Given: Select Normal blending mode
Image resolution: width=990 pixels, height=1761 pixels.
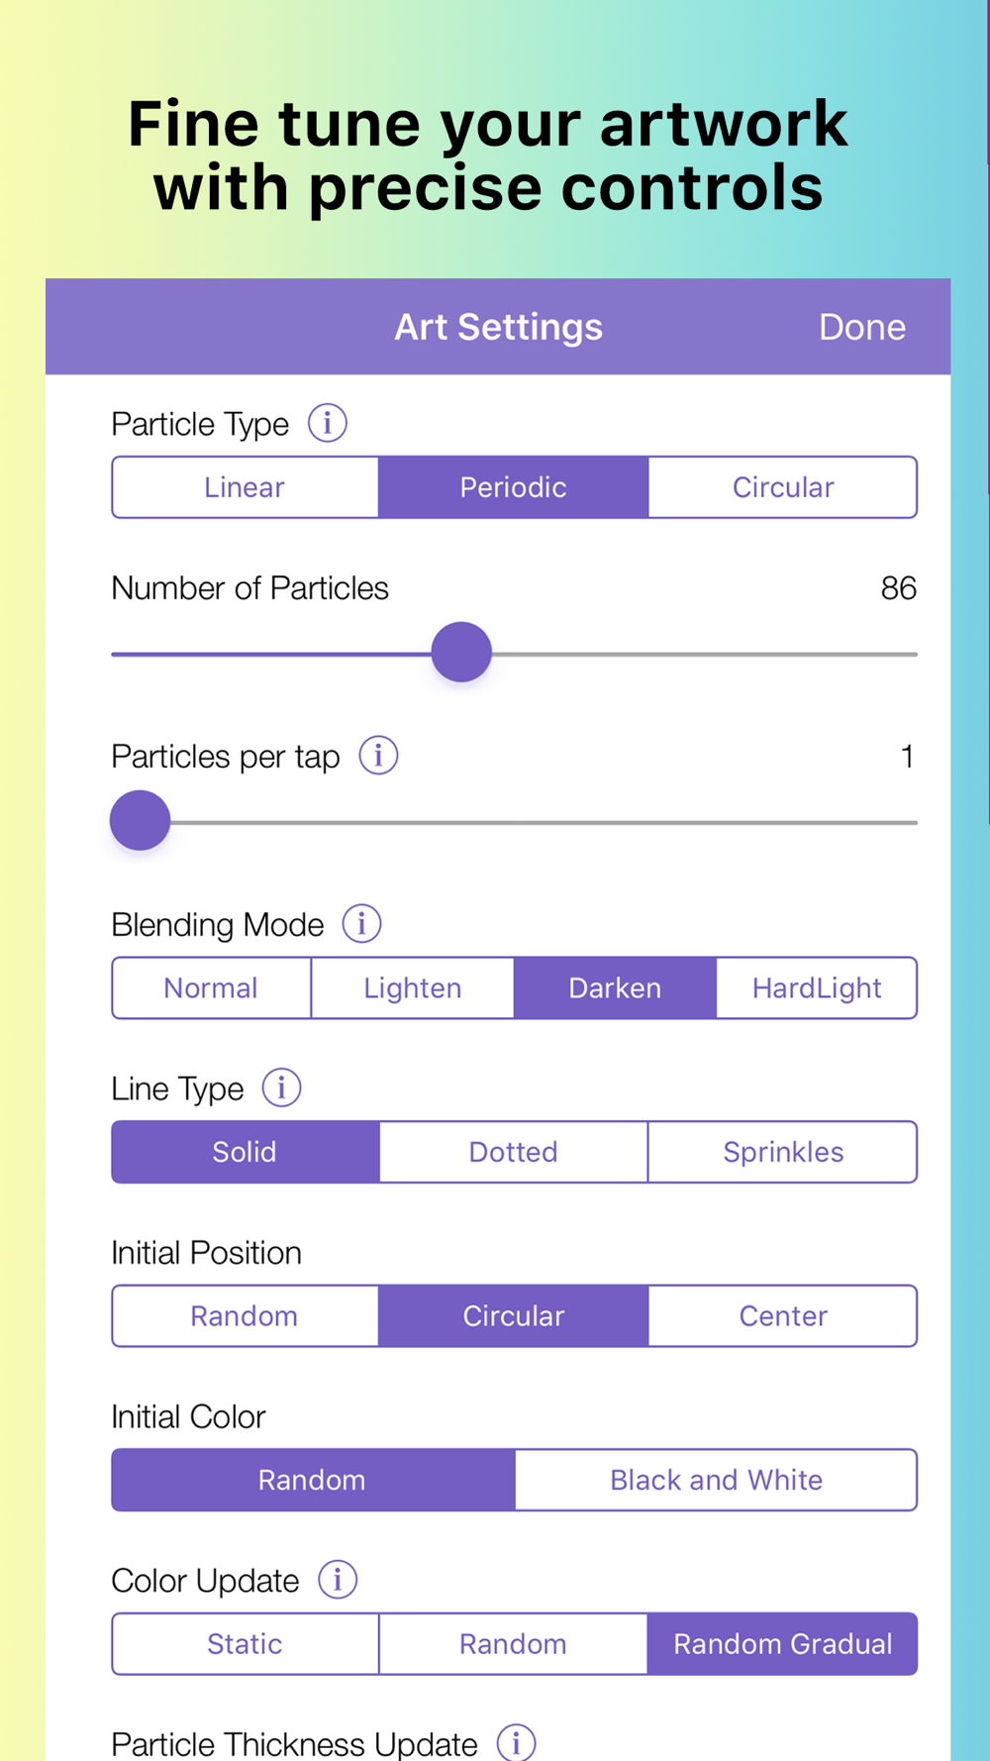Looking at the screenshot, I should click(211, 987).
